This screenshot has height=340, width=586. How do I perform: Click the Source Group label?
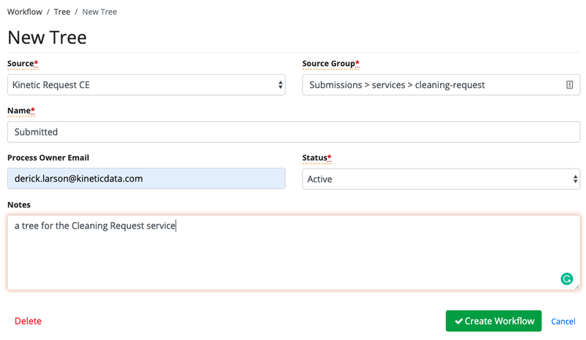[331, 64]
